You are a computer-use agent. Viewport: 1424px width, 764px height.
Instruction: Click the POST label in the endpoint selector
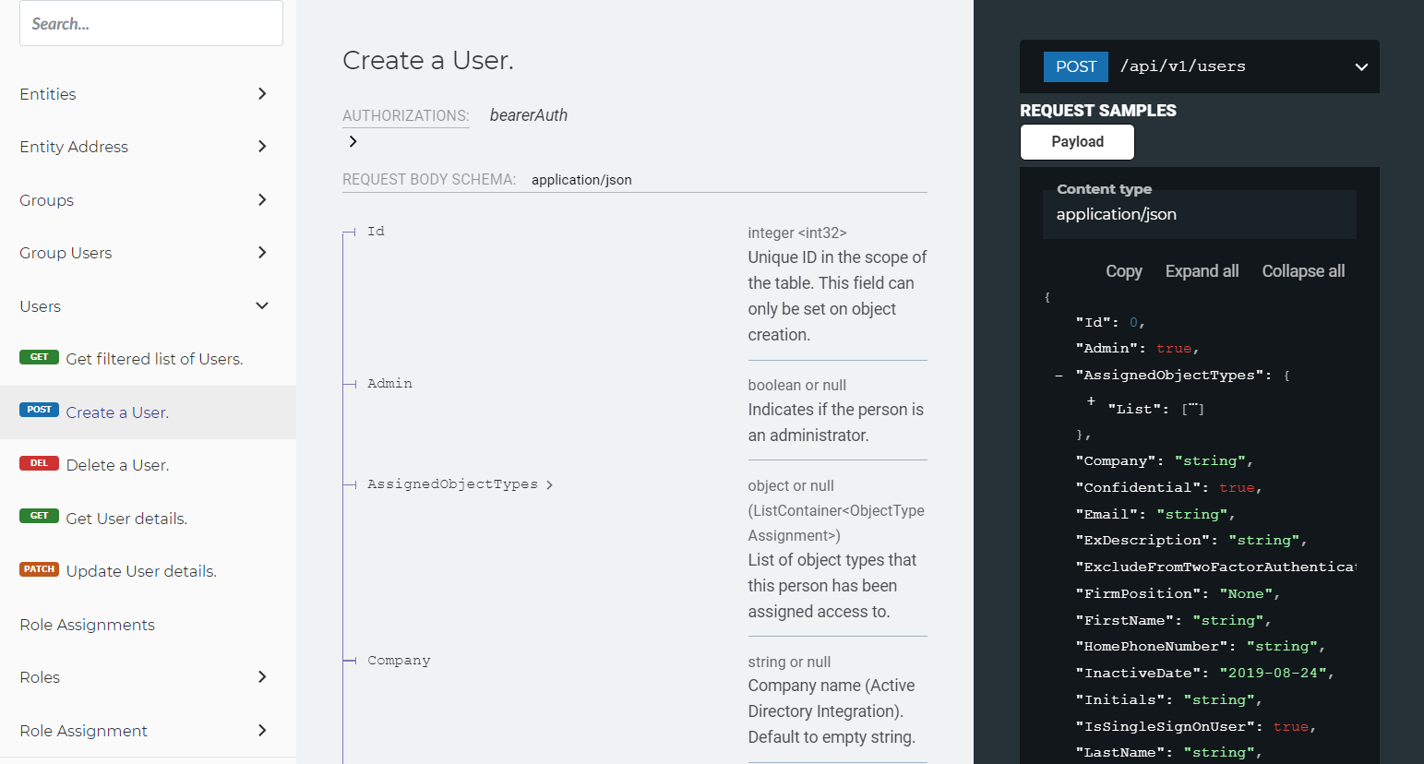1075,66
